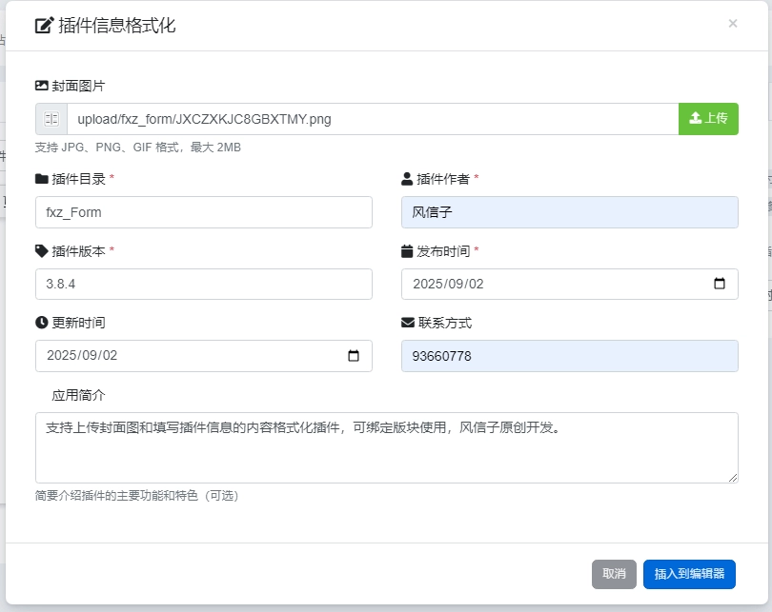
Task: Select the 联系方式 field containing 93660778
Action: click(569, 355)
